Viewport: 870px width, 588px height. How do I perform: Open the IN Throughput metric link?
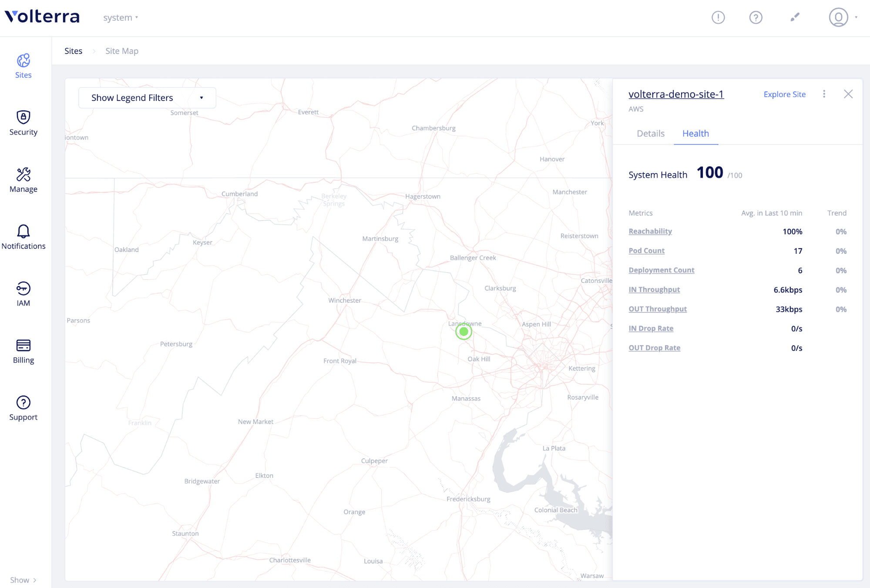click(654, 289)
